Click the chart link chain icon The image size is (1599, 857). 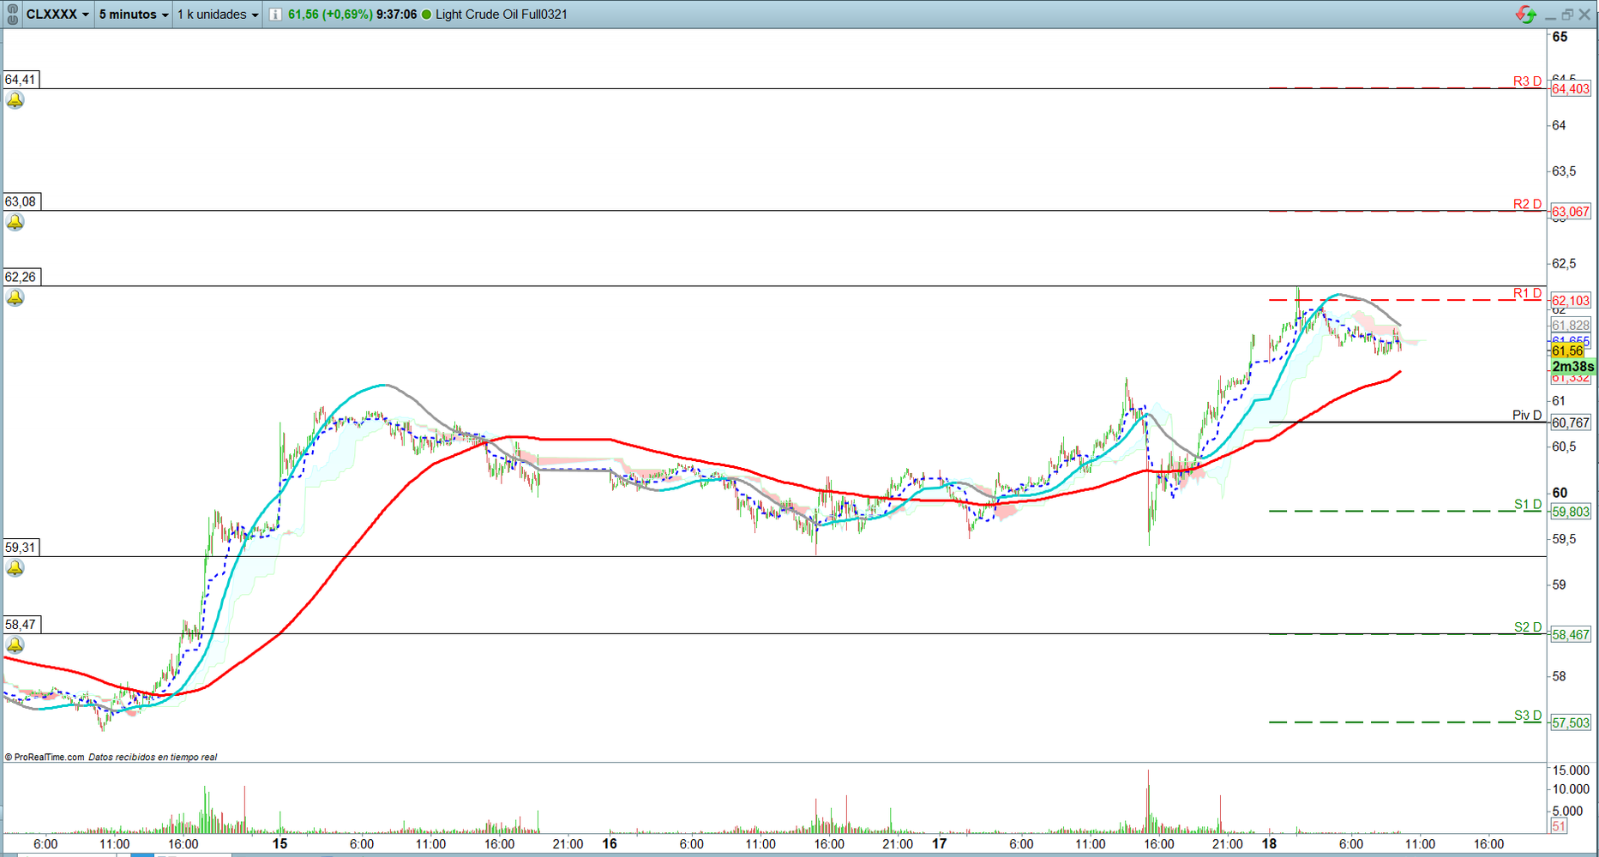point(12,15)
